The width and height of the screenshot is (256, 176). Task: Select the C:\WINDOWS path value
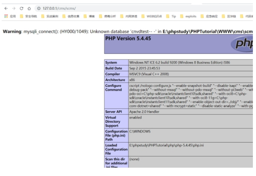(x=140, y=131)
